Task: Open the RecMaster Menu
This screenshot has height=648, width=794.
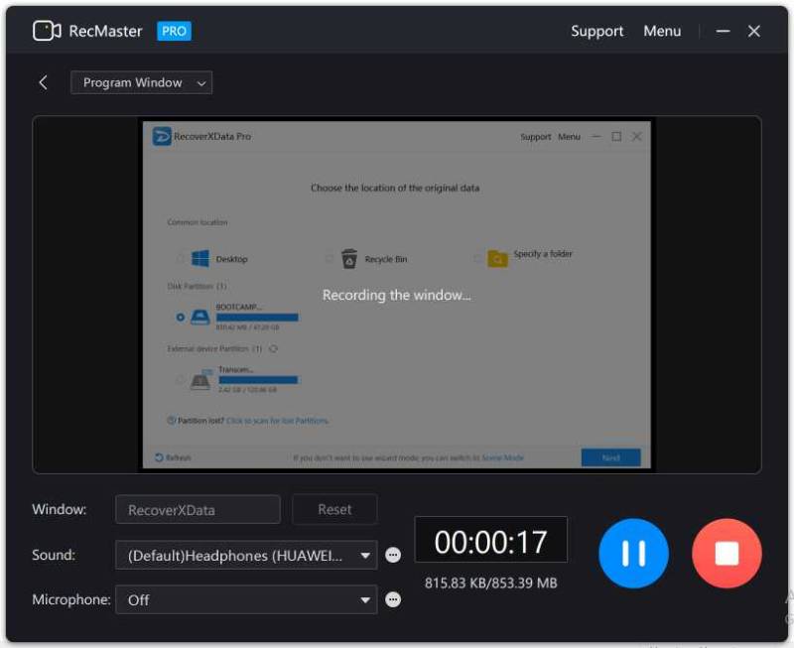Action: tap(662, 32)
